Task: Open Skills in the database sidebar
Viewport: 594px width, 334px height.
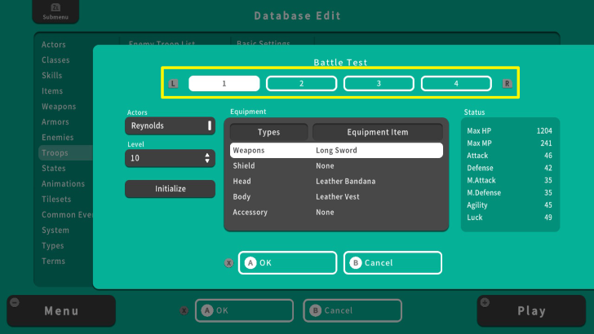Action: coord(53,76)
